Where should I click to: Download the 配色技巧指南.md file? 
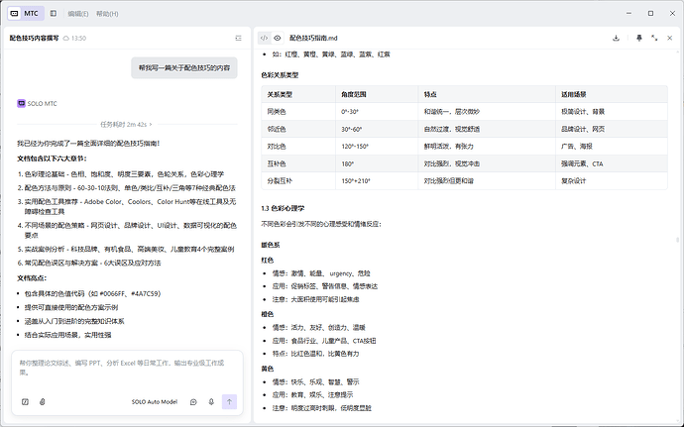(x=616, y=38)
